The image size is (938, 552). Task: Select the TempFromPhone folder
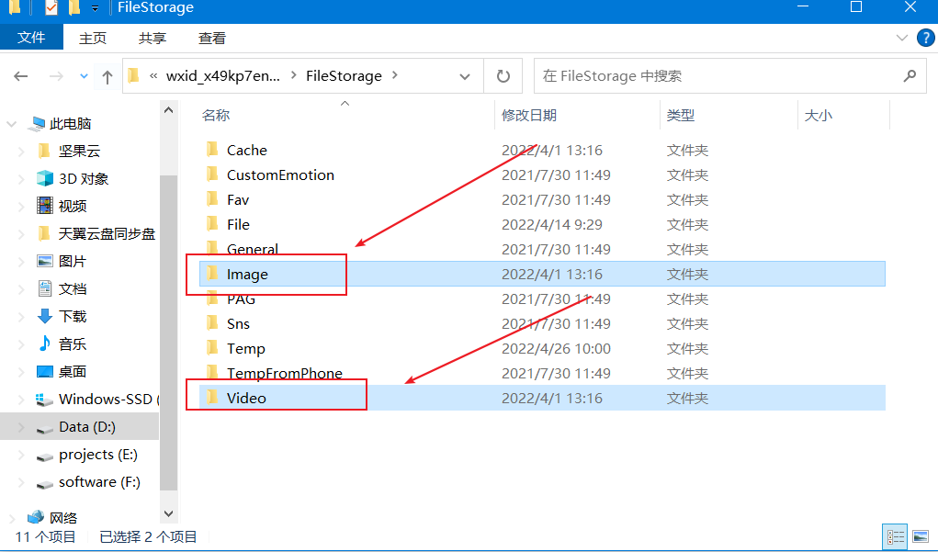coord(285,373)
